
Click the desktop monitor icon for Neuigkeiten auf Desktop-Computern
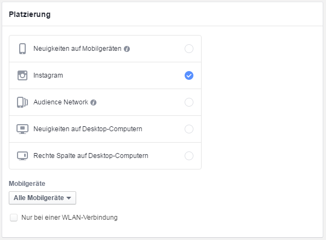(22, 129)
